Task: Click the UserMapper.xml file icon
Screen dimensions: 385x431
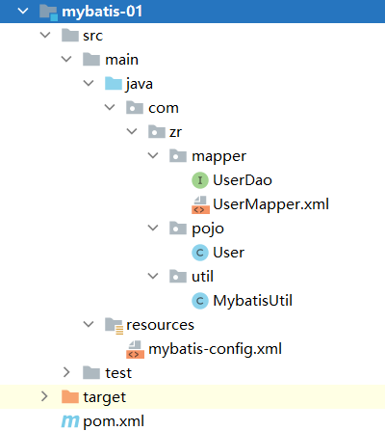Action: point(200,204)
